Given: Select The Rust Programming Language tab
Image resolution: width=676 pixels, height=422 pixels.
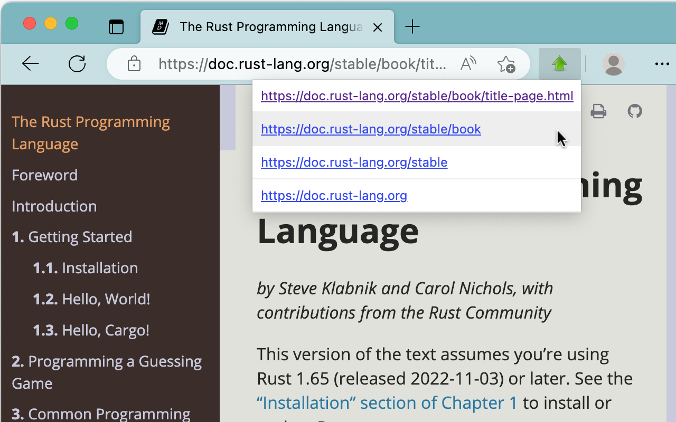Looking at the screenshot, I should click(267, 27).
